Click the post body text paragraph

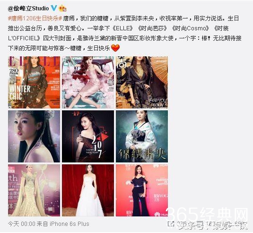click(x=124, y=33)
